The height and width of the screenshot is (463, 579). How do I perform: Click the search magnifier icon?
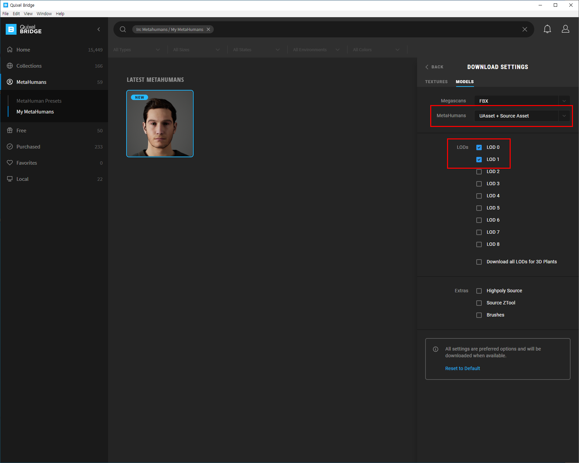[x=123, y=29]
